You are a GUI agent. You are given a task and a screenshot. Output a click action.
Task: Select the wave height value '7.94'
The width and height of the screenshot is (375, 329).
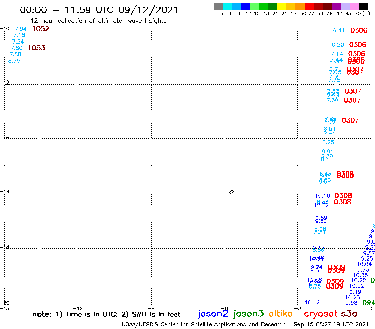tap(21, 29)
